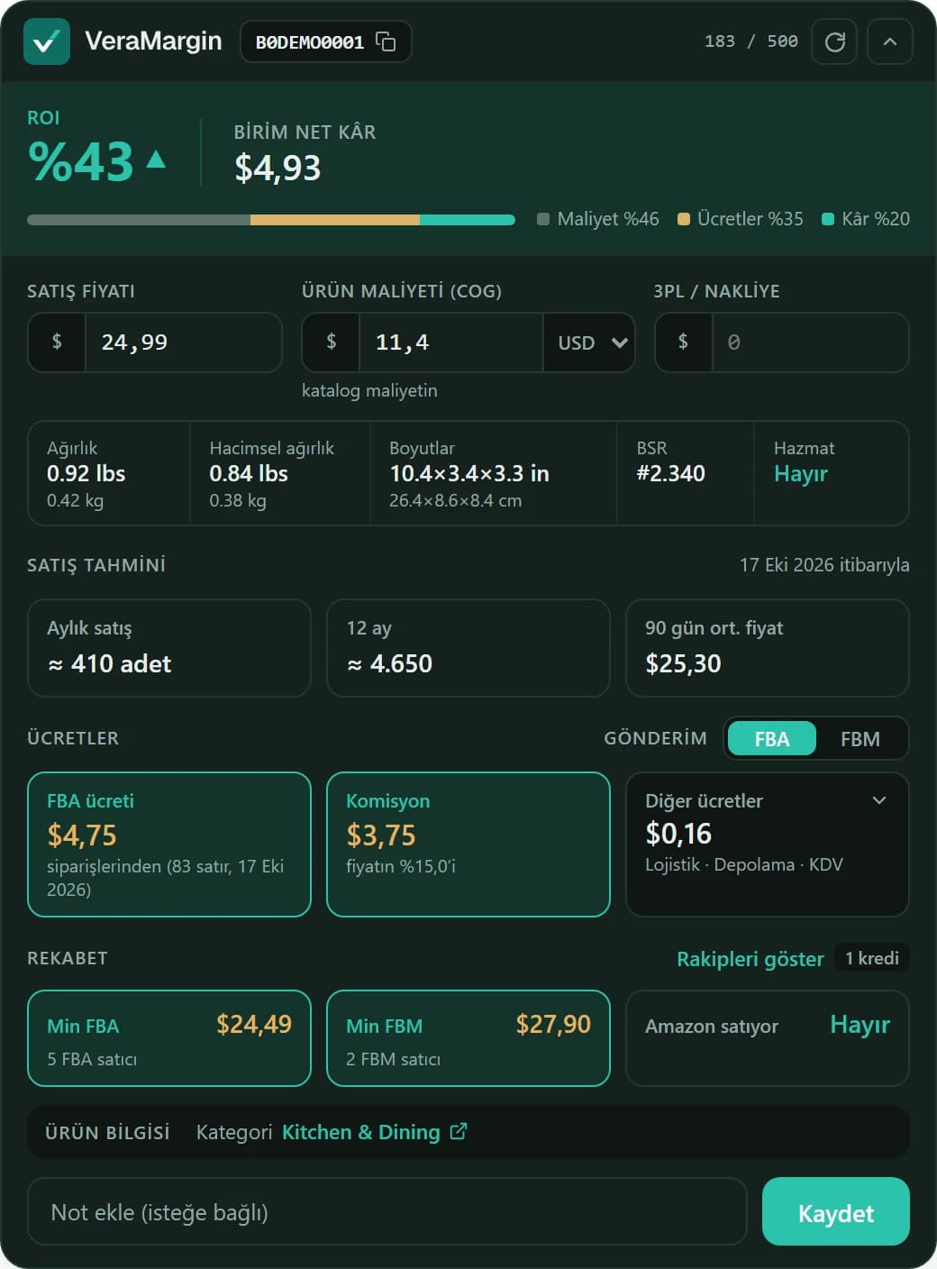
Task: Click the 10.4×3.4×3.3 in dimensions value
Action: tap(469, 474)
